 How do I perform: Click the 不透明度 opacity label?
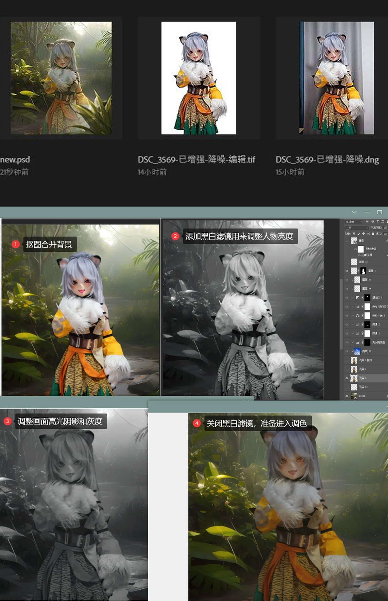click(x=376, y=228)
